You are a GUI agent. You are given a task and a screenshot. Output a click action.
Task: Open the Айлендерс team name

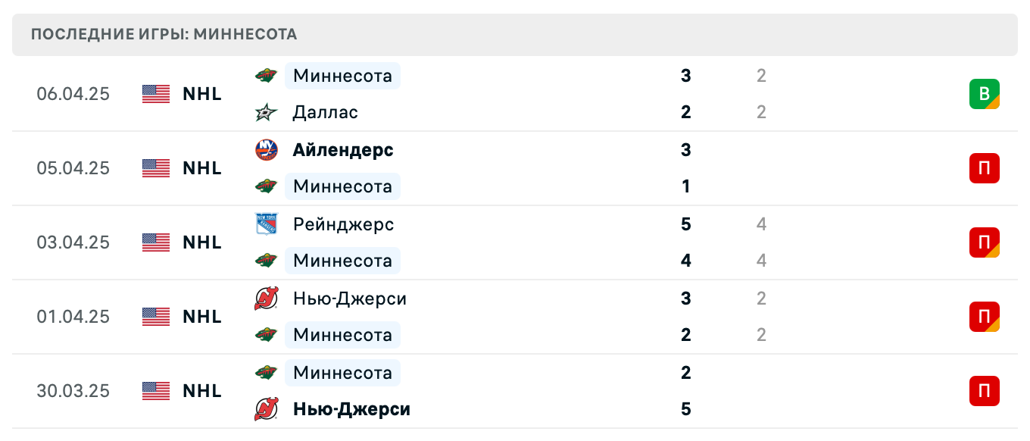pyautogui.click(x=342, y=150)
